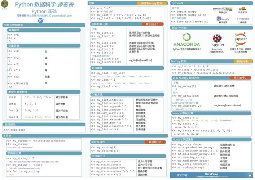Click the line from math import pi

click(189, 22)
